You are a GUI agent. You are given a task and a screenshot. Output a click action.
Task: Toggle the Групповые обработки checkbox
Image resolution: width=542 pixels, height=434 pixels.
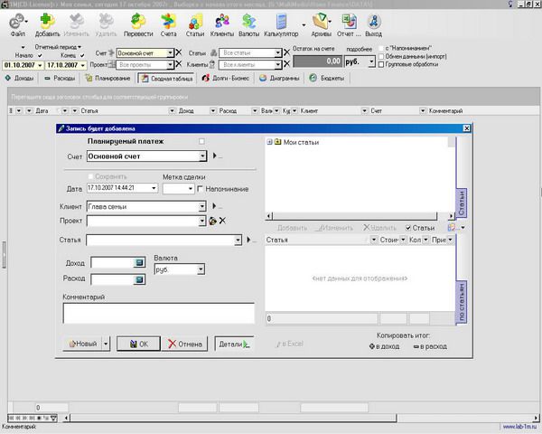pos(380,65)
